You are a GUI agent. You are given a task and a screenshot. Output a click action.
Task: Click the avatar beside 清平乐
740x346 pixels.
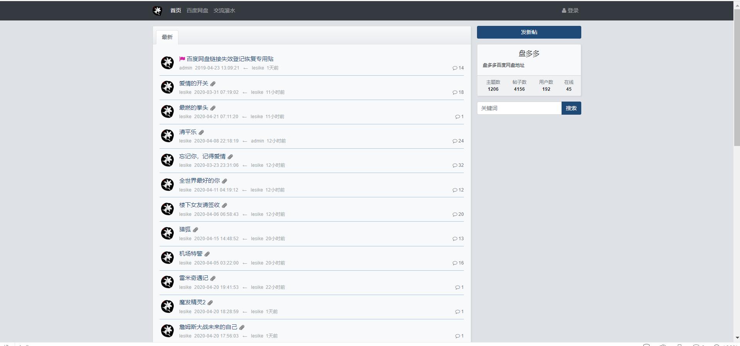coord(167,136)
